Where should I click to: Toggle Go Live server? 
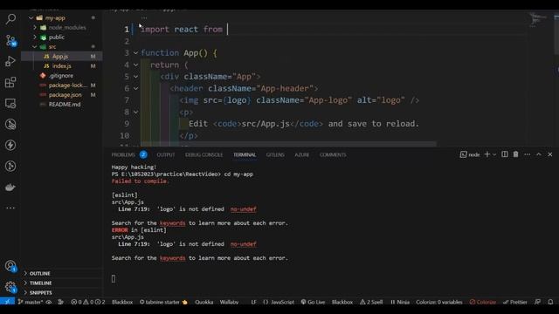(x=313, y=302)
